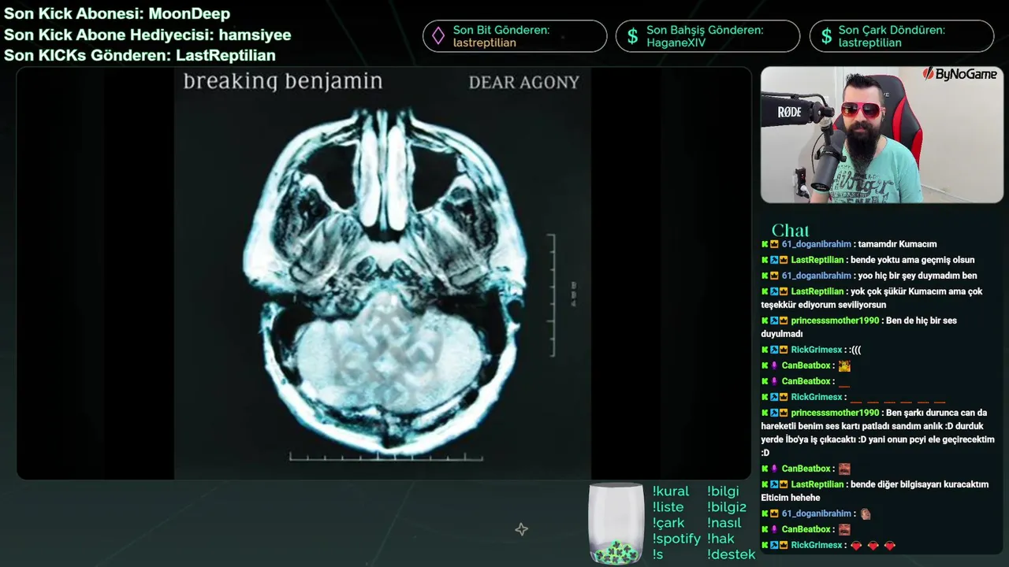Click the name HaganeXIV
1009x567 pixels.
click(675, 43)
